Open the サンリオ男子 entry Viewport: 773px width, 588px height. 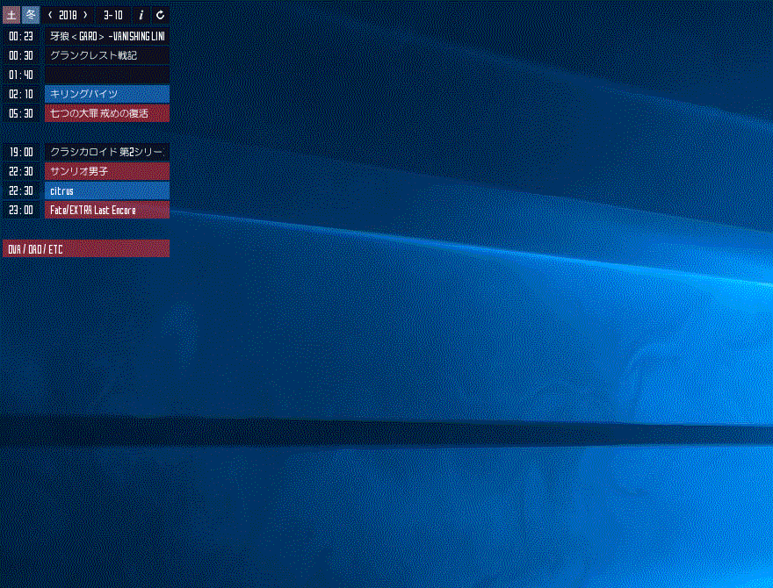pyautogui.click(x=107, y=171)
